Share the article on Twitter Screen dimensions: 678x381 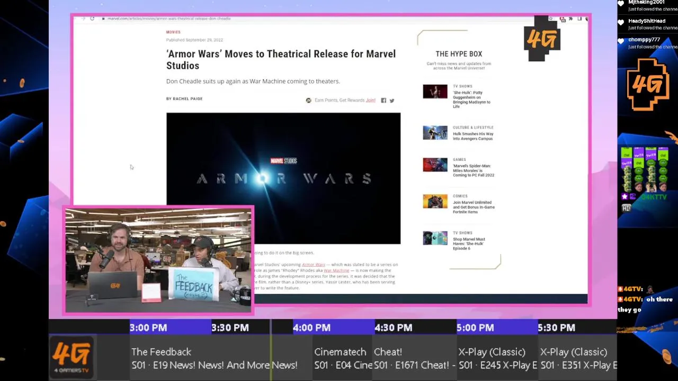[392, 101]
